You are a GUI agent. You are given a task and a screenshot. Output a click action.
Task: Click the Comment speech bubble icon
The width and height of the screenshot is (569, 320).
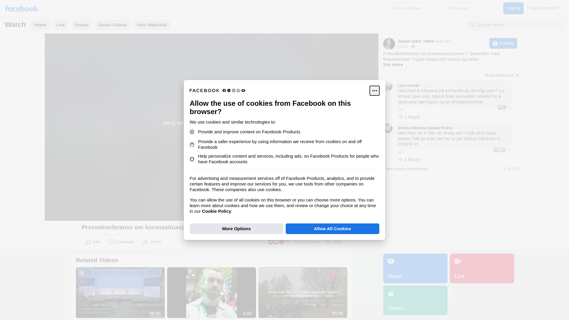click(x=112, y=242)
